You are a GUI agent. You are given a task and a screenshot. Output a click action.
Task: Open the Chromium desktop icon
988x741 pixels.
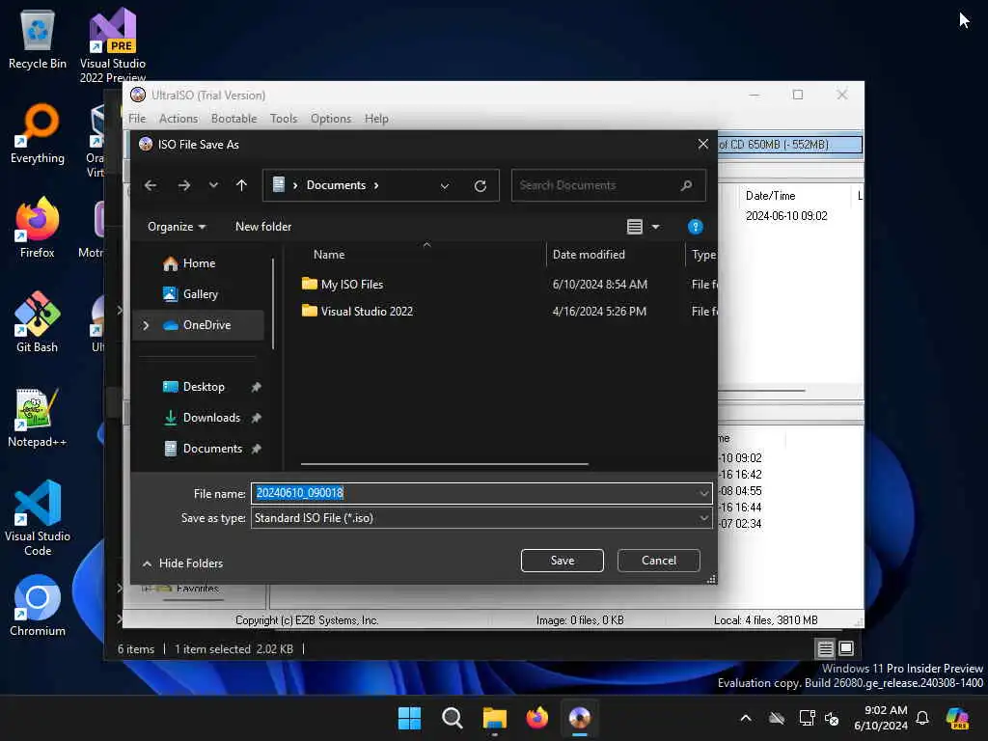[x=38, y=606]
